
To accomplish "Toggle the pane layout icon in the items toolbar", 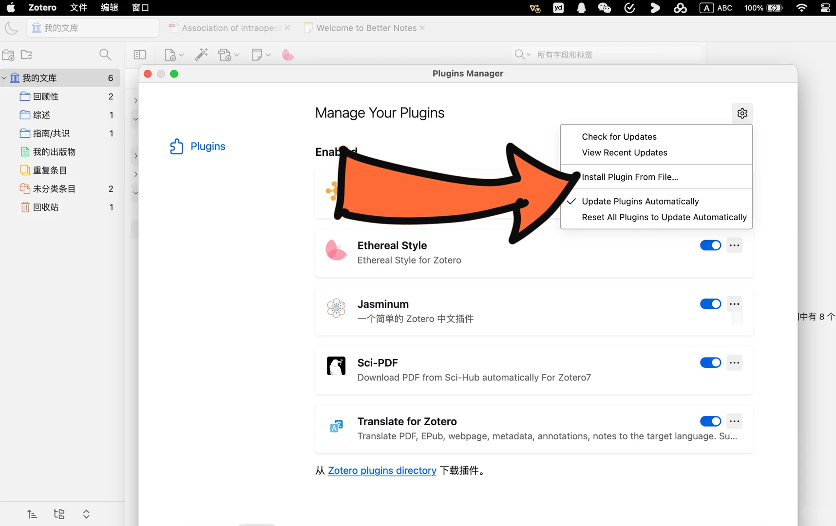I will click(140, 55).
